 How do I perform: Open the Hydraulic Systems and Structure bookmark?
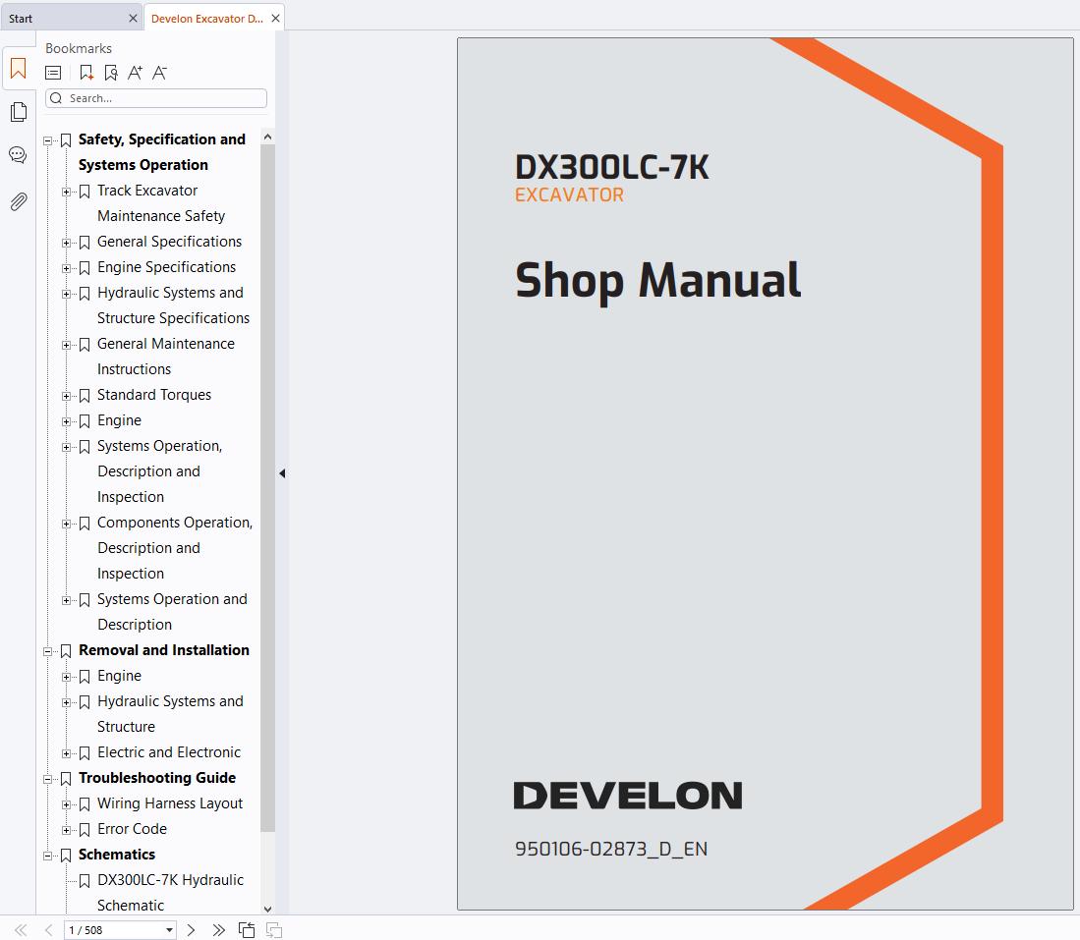(170, 713)
